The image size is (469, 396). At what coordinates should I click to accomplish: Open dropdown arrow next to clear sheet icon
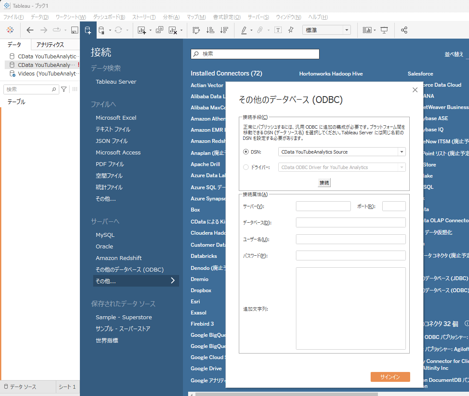(x=181, y=30)
